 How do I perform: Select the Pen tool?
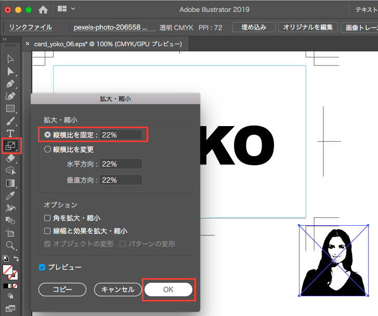click(10, 84)
